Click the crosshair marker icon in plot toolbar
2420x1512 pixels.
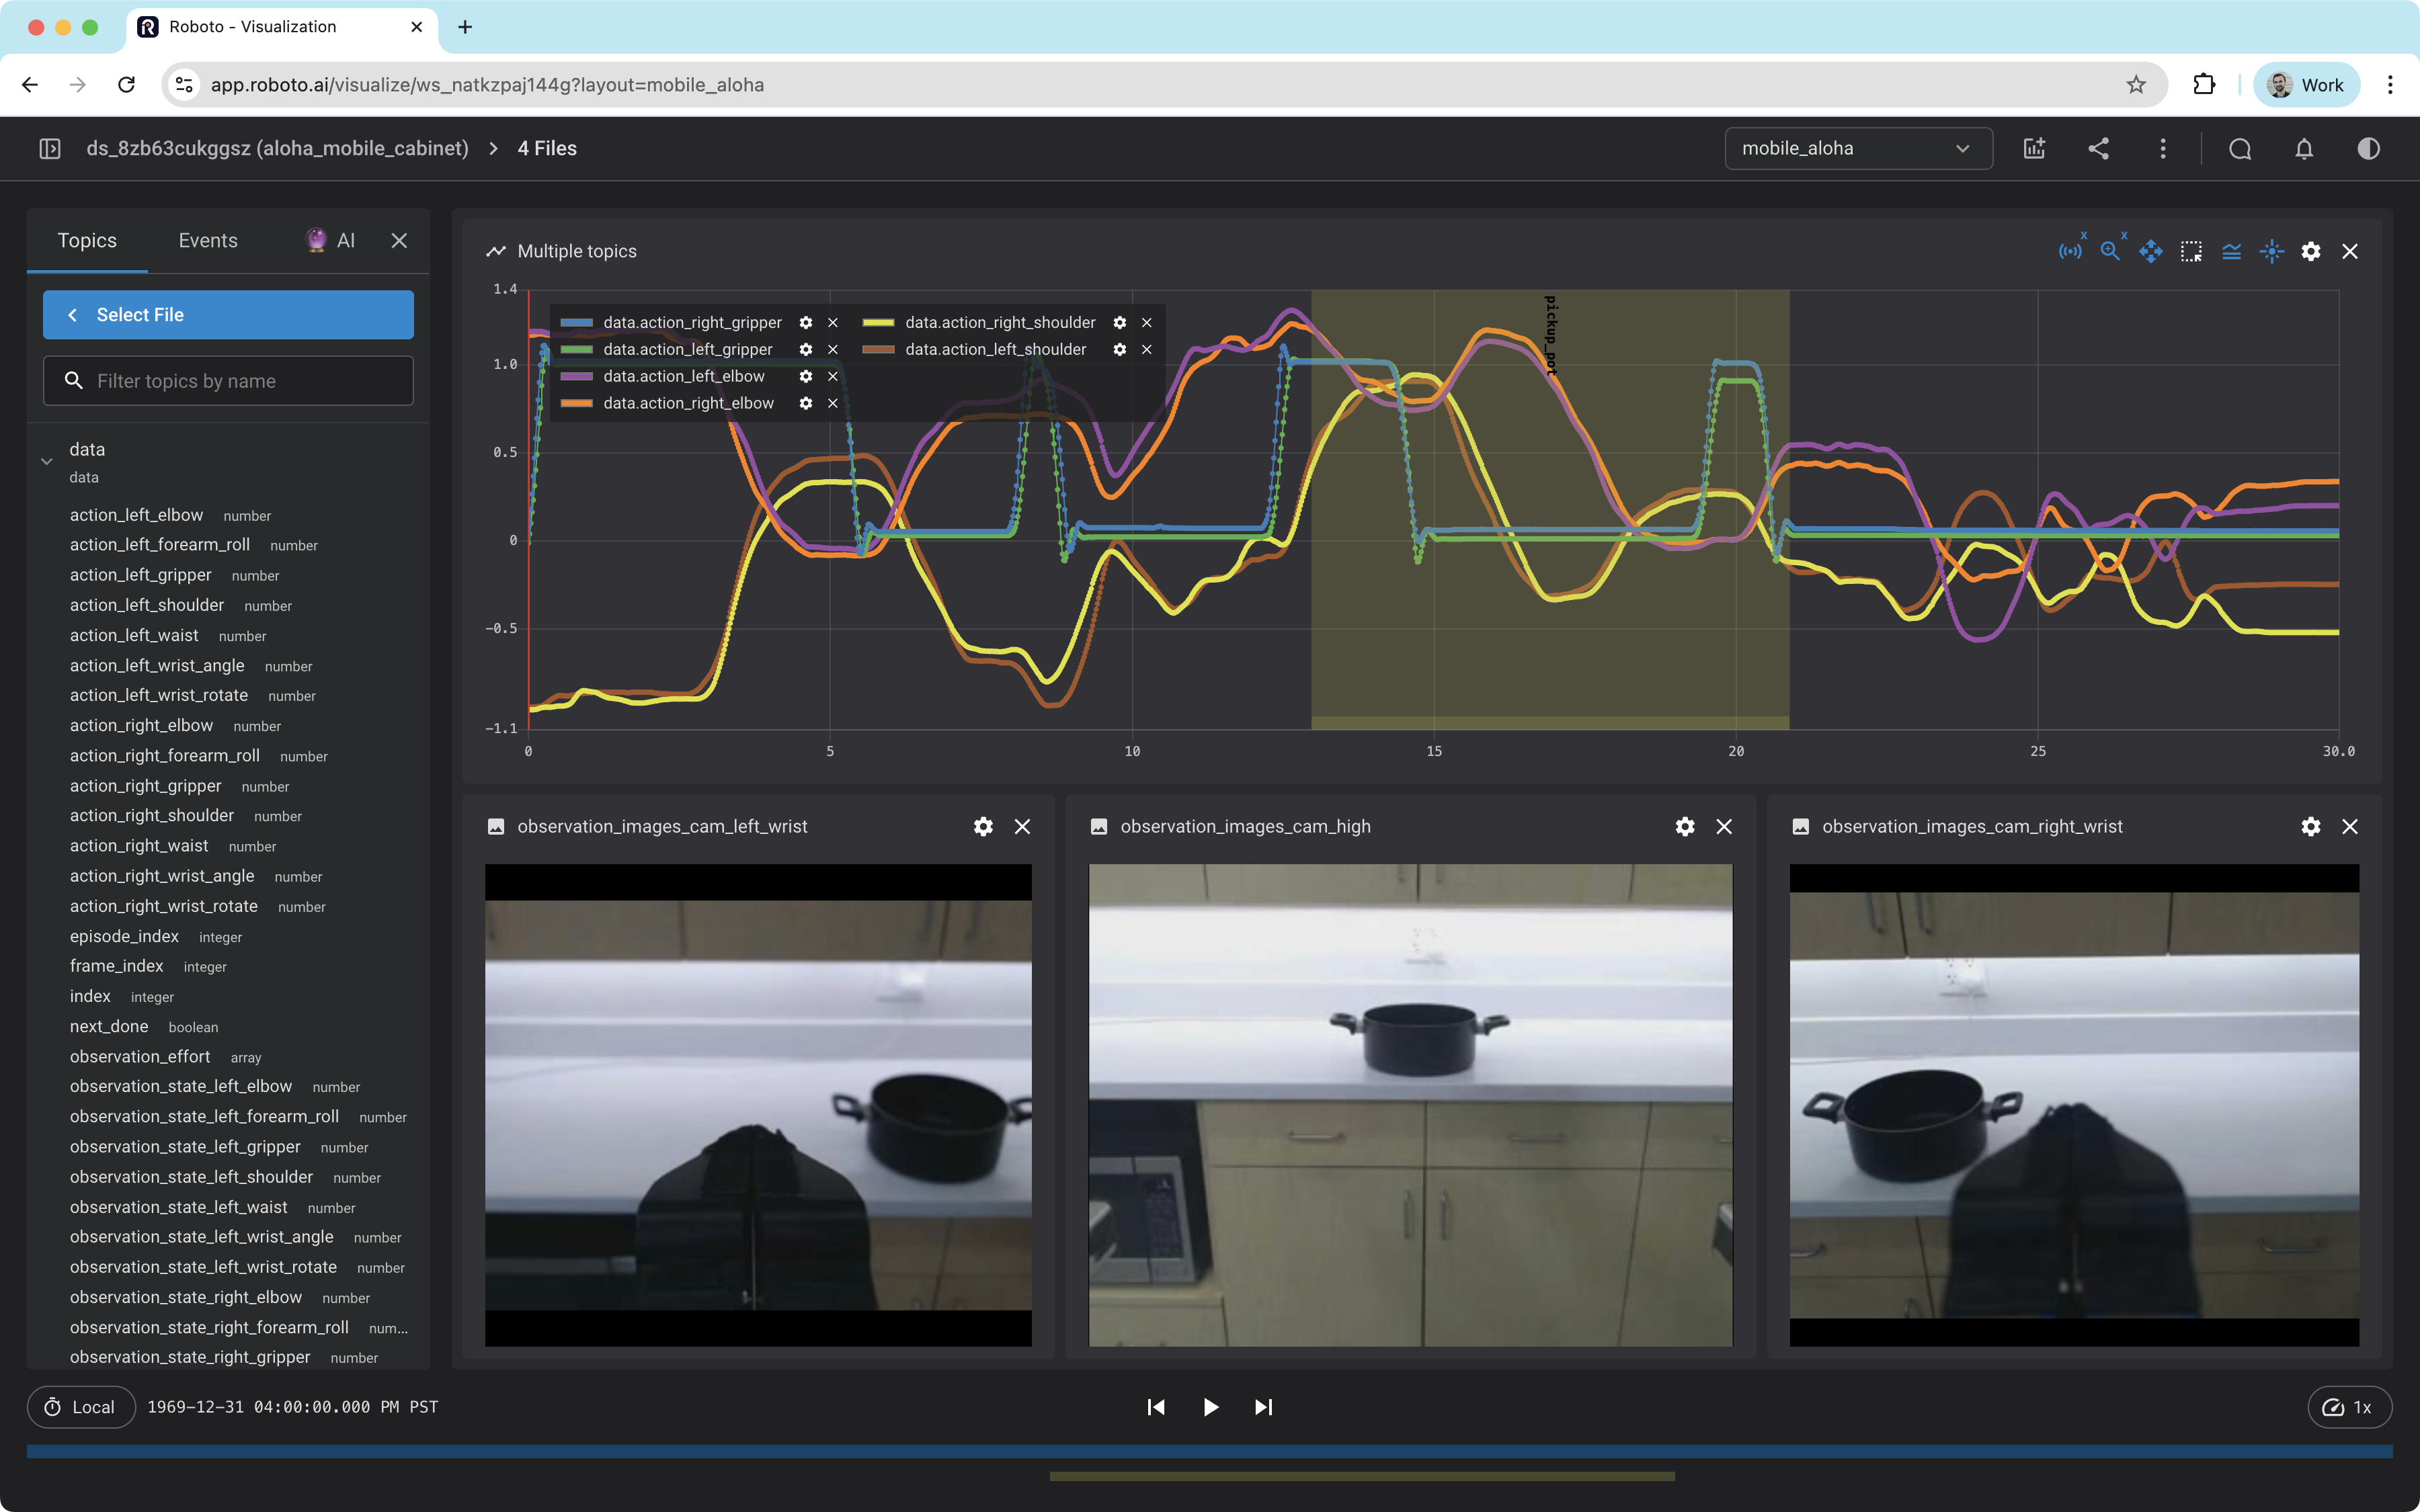(x=2271, y=251)
